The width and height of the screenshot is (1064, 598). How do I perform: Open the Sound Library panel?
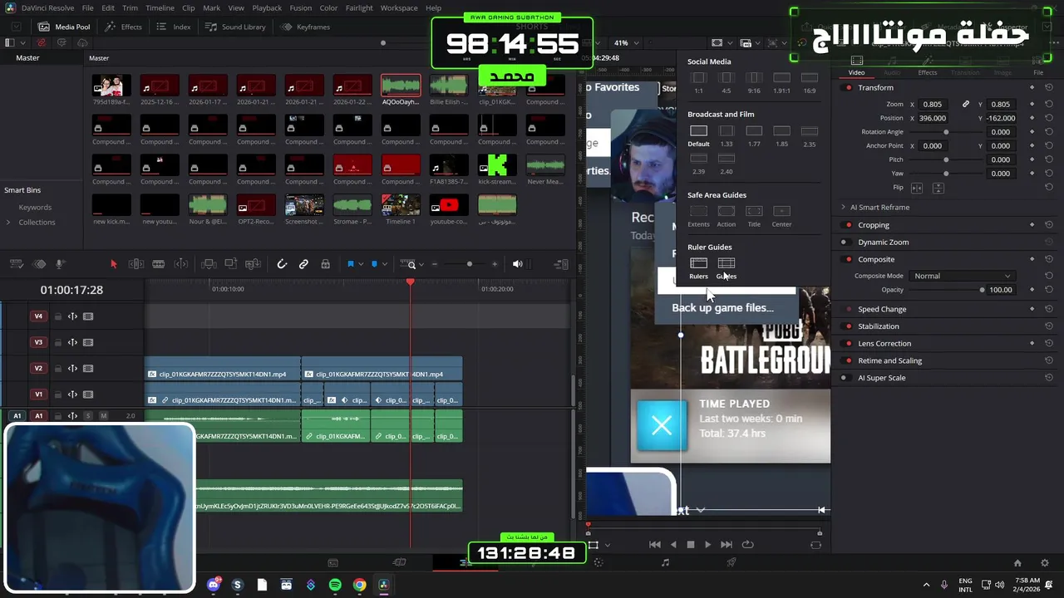pyautogui.click(x=235, y=27)
